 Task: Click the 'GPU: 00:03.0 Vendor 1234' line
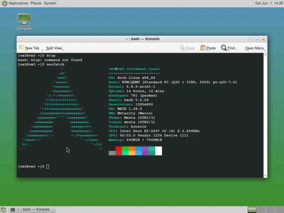[149, 135]
